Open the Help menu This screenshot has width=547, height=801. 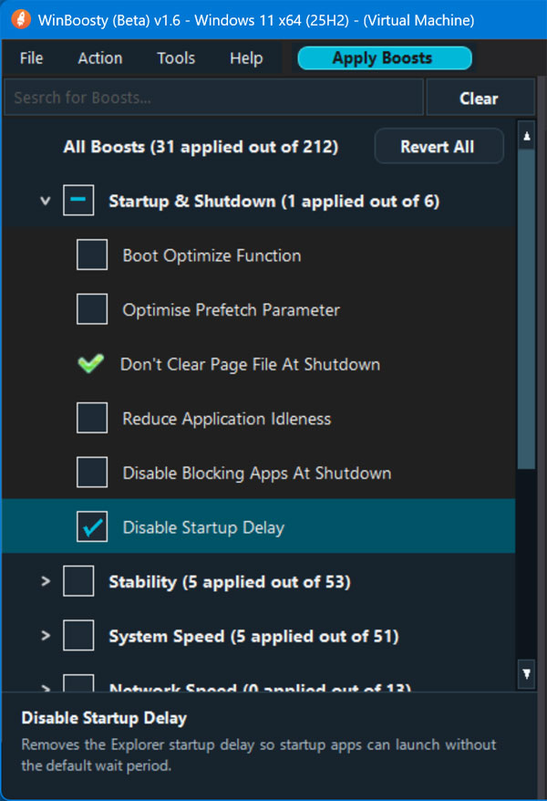tap(246, 58)
